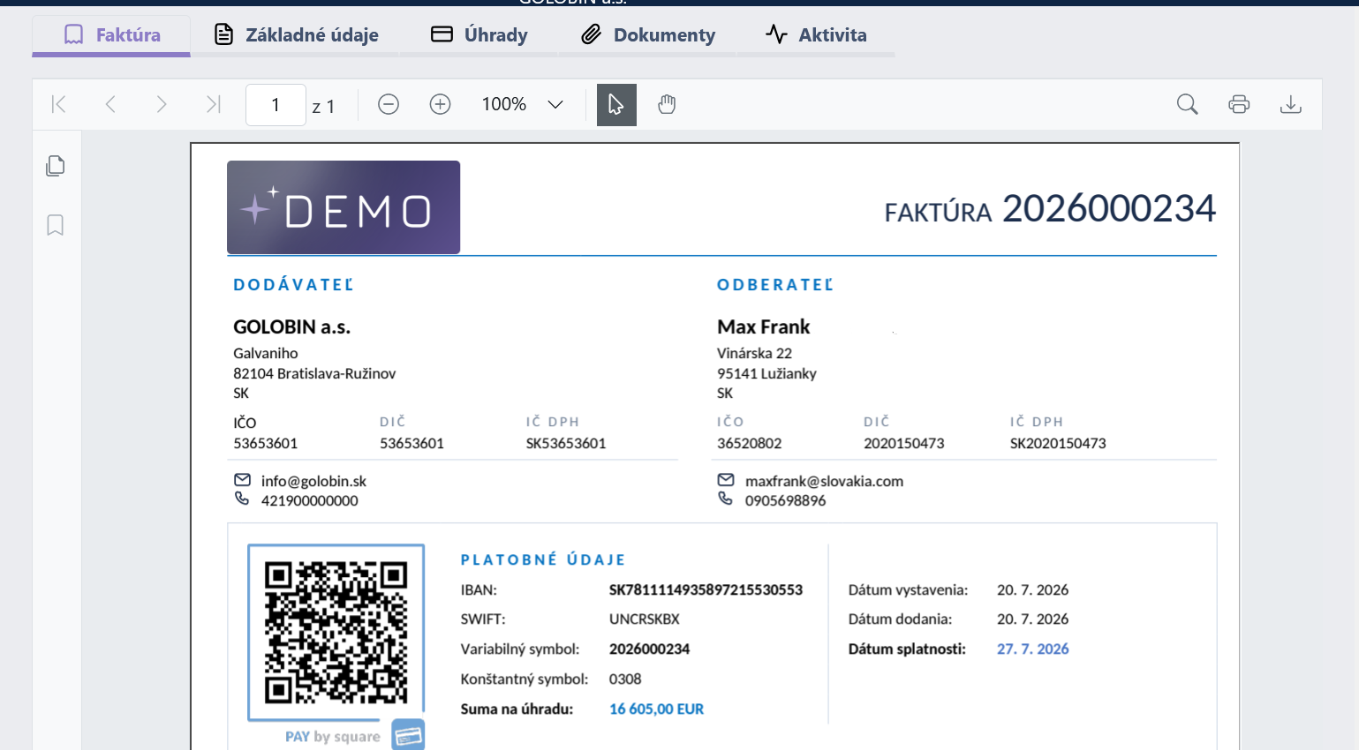Open the bookmarks sidebar panel
1359x750 pixels.
click(56, 225)
